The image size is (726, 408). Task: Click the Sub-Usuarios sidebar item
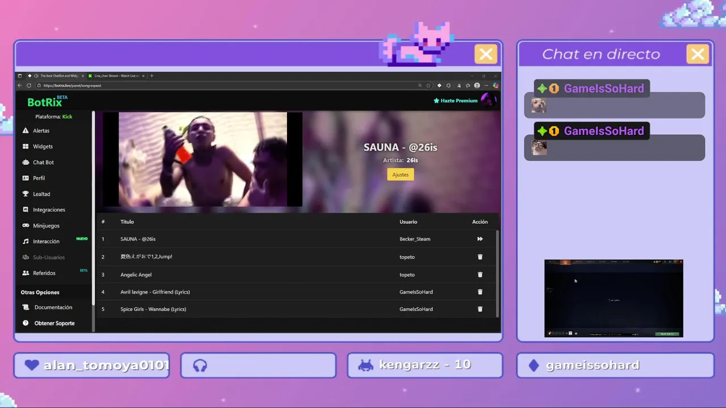click(x=49, y=257)
